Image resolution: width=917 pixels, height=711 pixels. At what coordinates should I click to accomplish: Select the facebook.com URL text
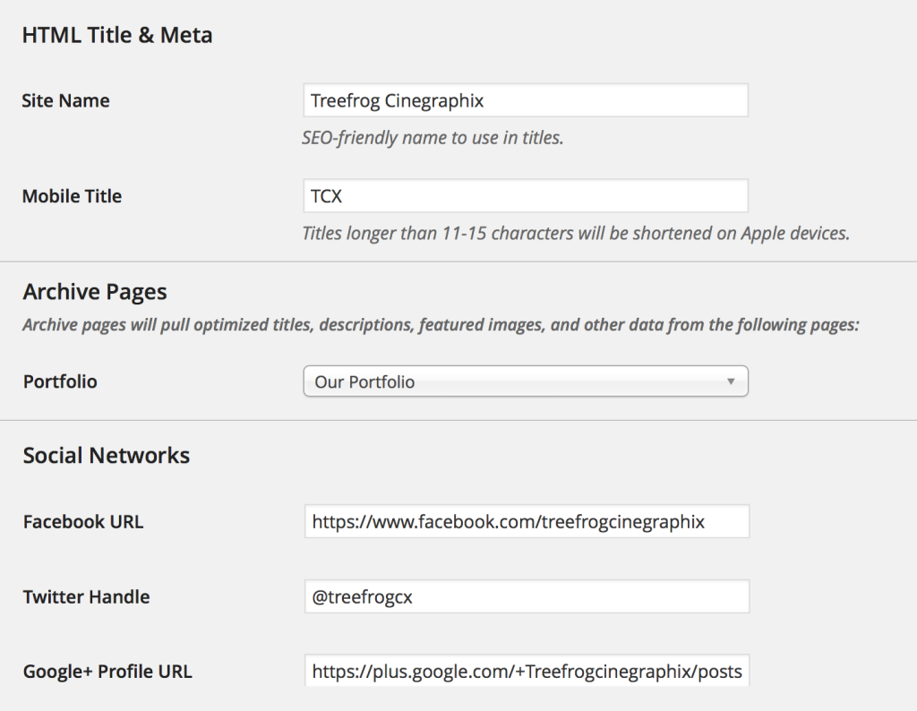point(506,520)
